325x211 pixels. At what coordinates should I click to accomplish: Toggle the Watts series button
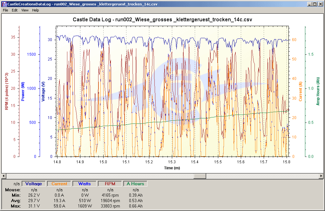pyautogui.click(x=85, y=184)
